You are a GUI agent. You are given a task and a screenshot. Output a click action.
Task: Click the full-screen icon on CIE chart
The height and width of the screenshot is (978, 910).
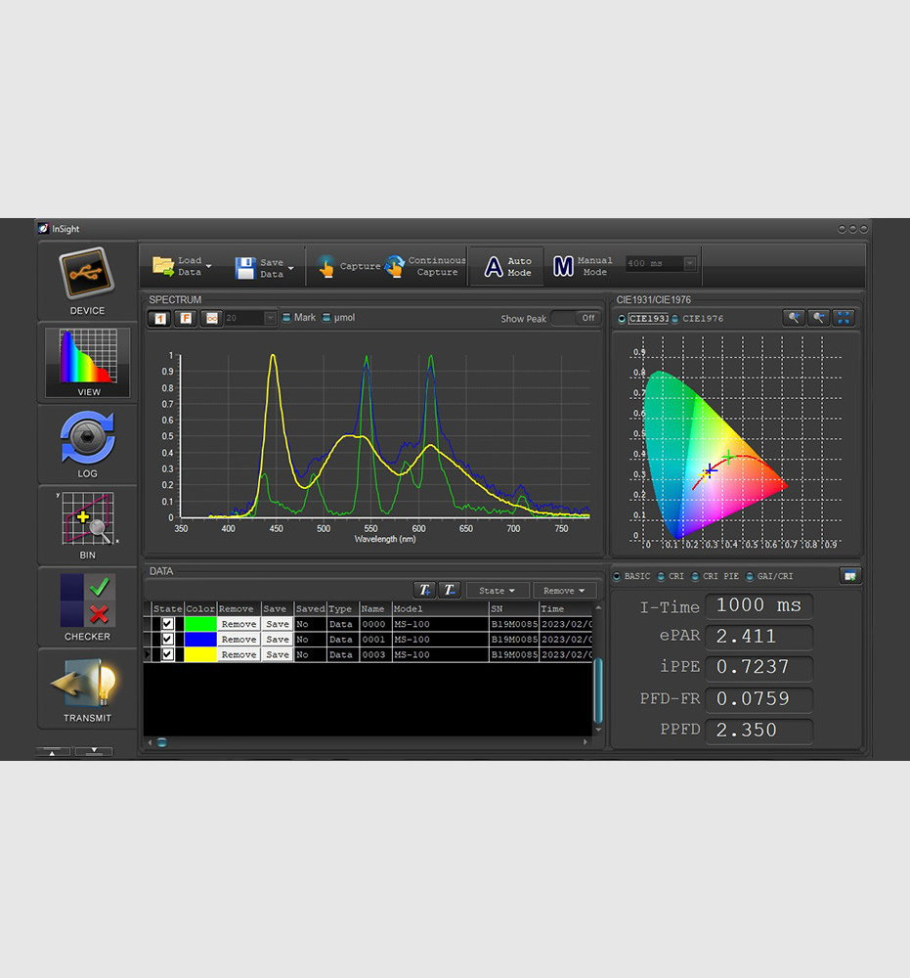tap(844, 318)
